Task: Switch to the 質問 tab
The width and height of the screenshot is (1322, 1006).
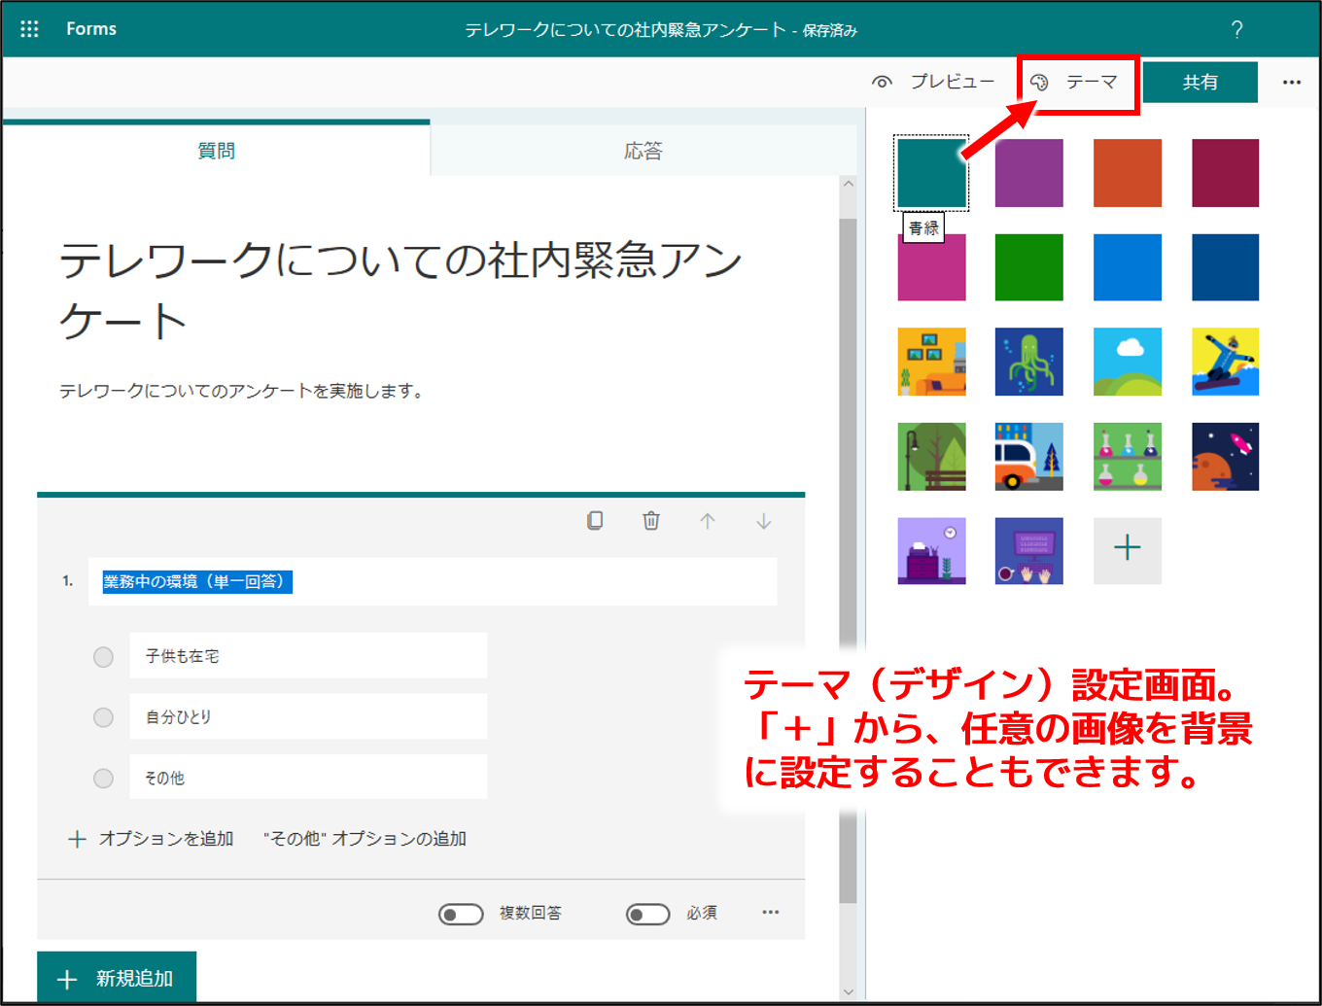Action: pos(216,151)
